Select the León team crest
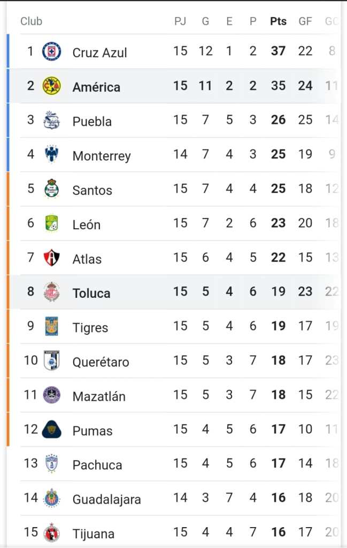 coord(52,223)
